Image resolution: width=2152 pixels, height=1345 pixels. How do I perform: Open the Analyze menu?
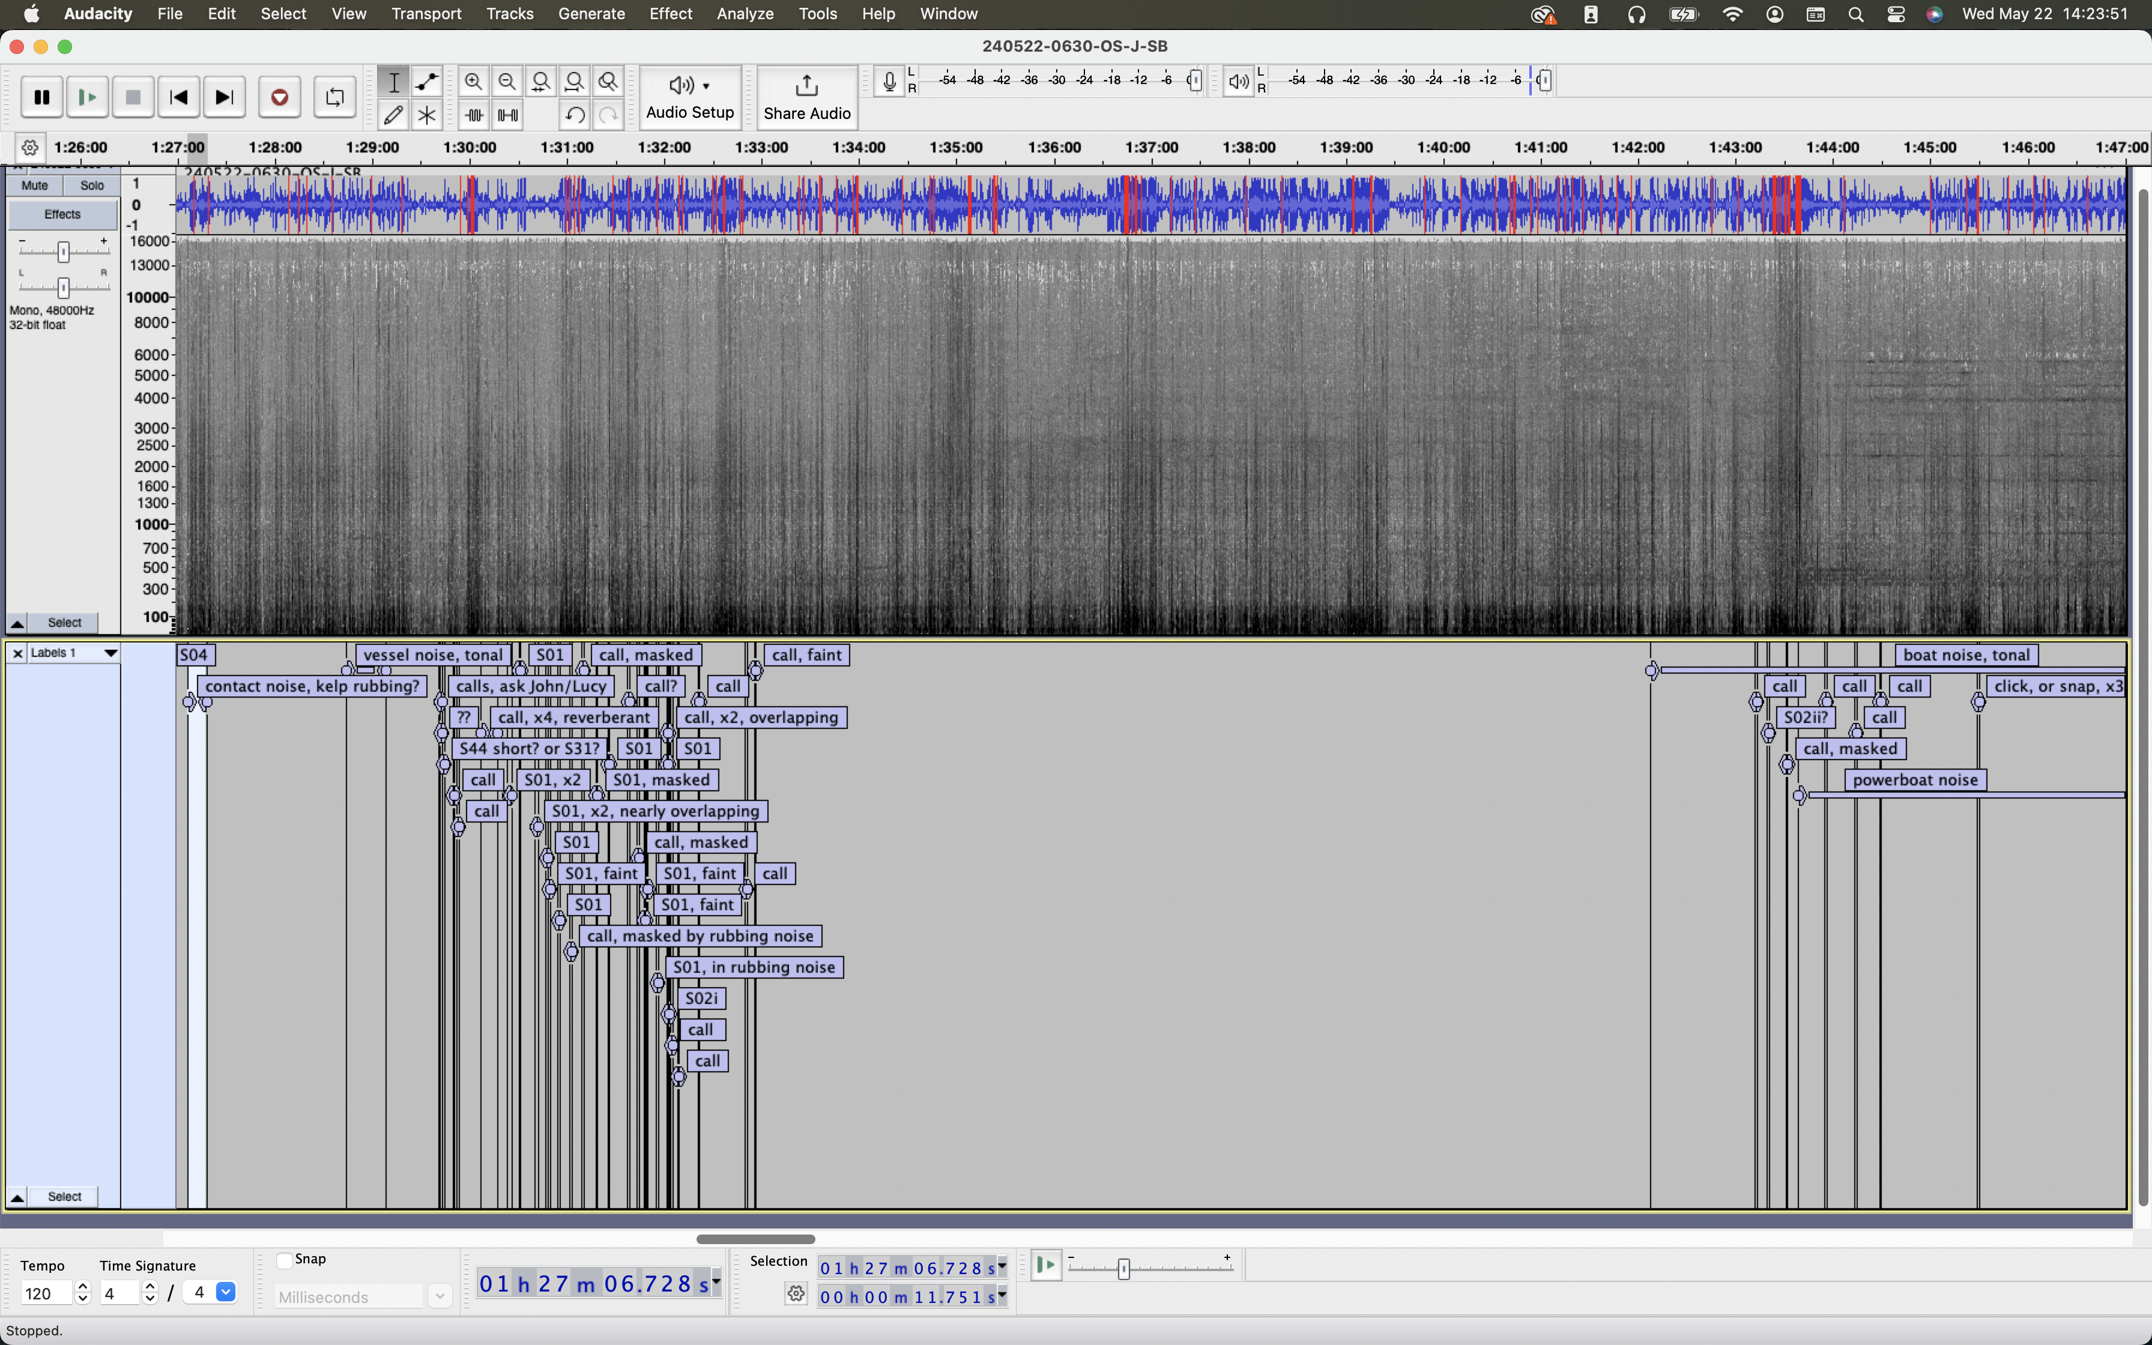click(x=745, y=13)
